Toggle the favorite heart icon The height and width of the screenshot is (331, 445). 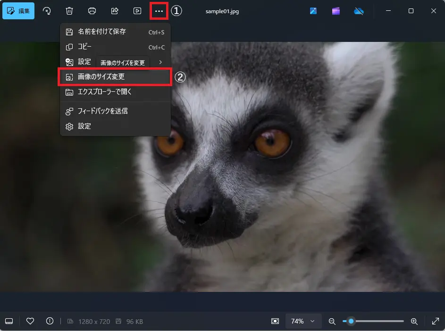[30, 321]
